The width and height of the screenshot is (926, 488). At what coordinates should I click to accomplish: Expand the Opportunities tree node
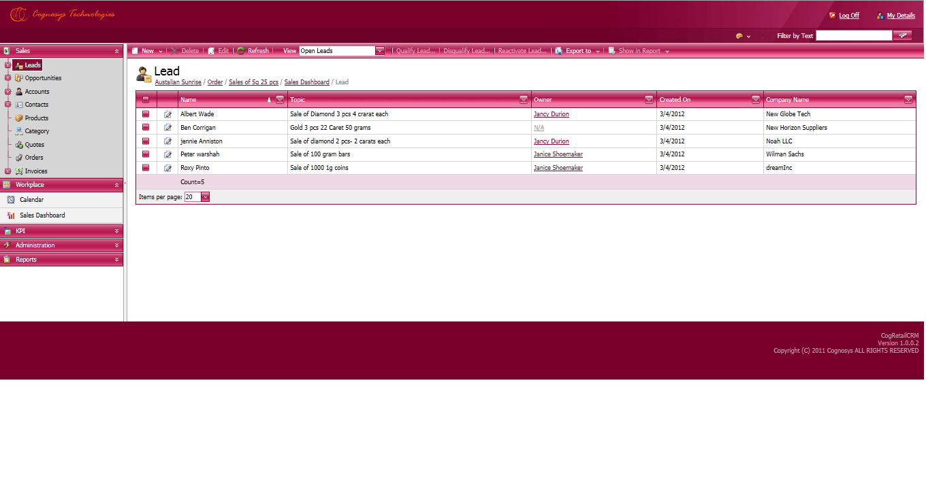[8, 78]
